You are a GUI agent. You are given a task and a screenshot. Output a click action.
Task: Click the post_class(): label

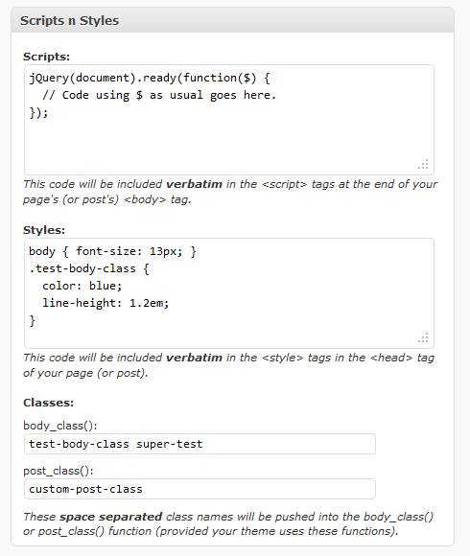pyautogui.click(x=59, y=471)
